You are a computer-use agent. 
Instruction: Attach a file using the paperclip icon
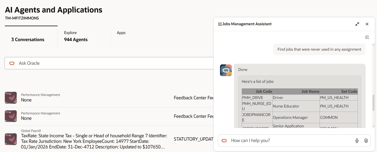(366, 140)
